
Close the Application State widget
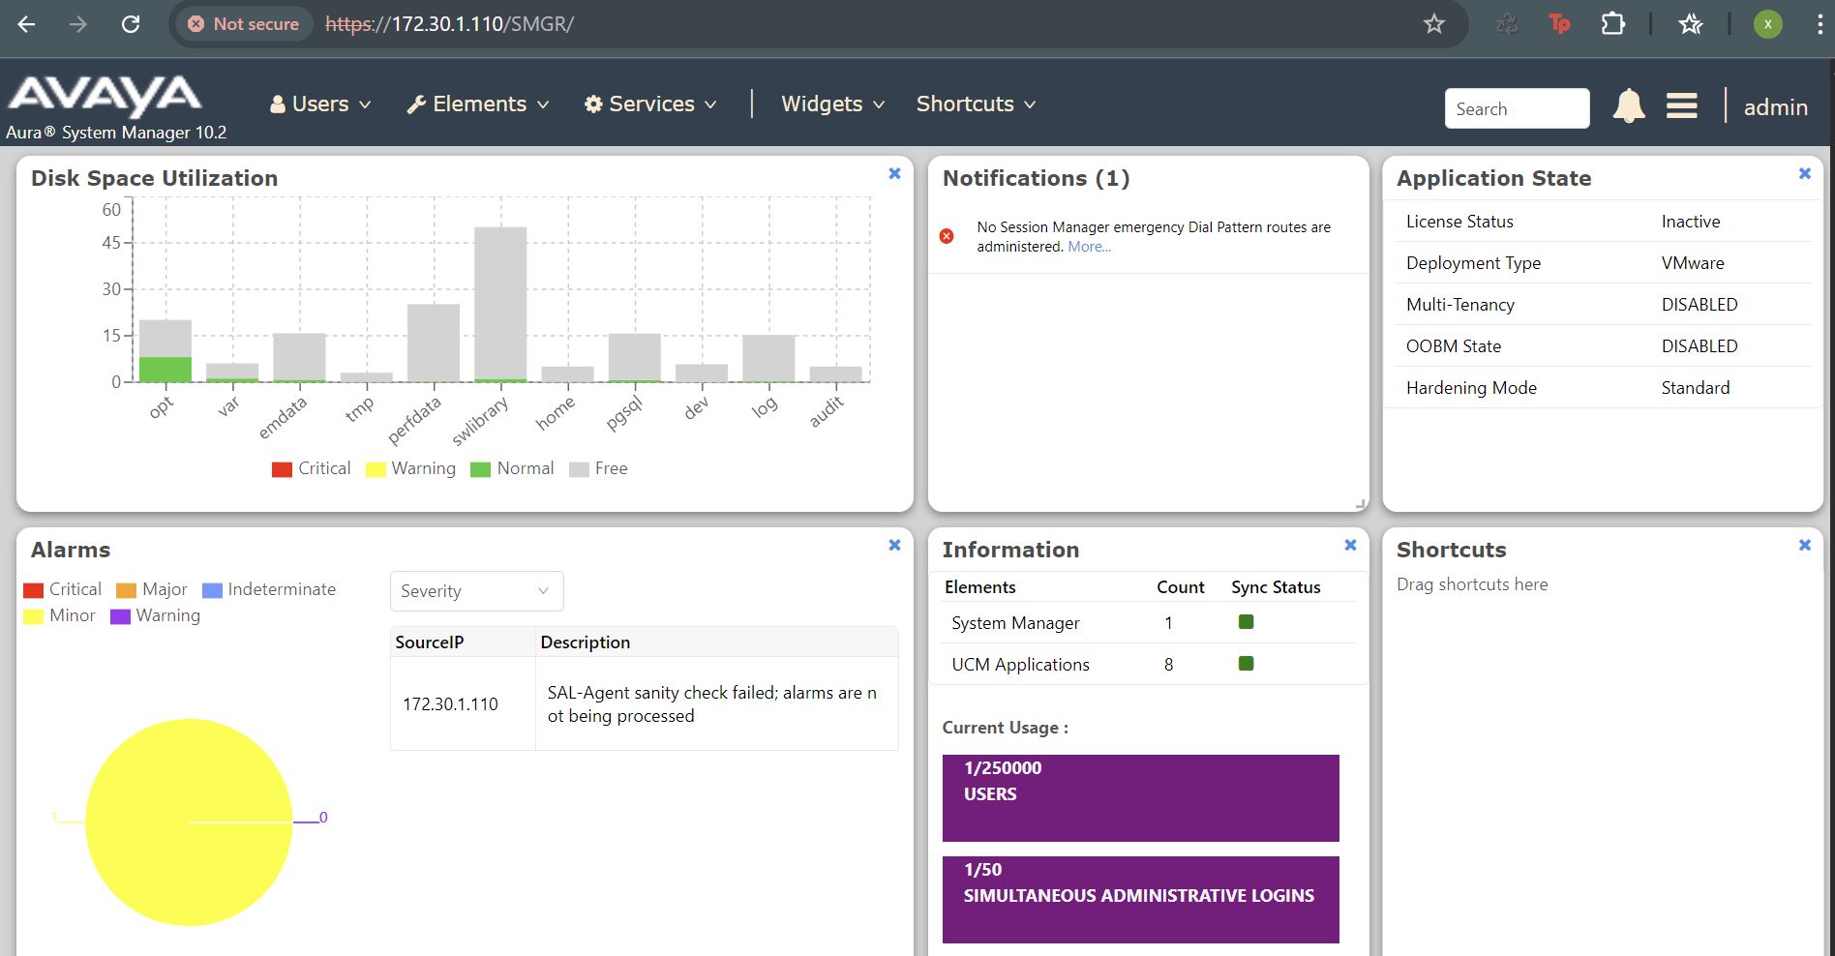click(1804, 174)
